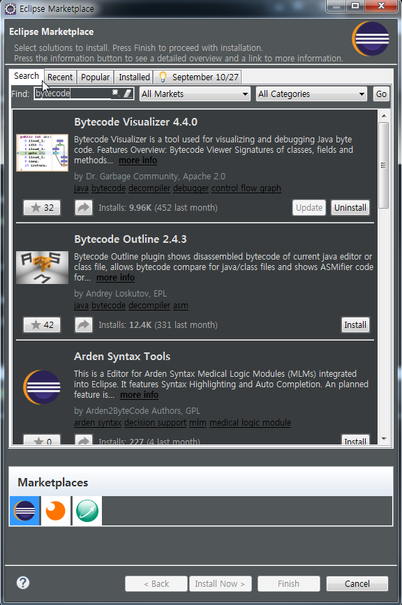
Task: Click Bytecode Visualizer thumbnail image
Action: [x=42, y=153]
